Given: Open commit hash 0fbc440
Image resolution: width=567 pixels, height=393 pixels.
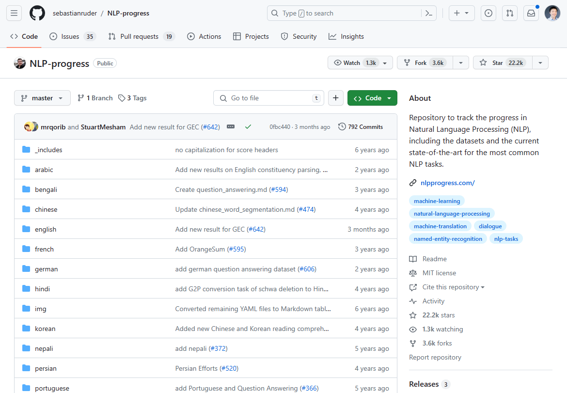Looking at the screenshot, I should (280, 127).
